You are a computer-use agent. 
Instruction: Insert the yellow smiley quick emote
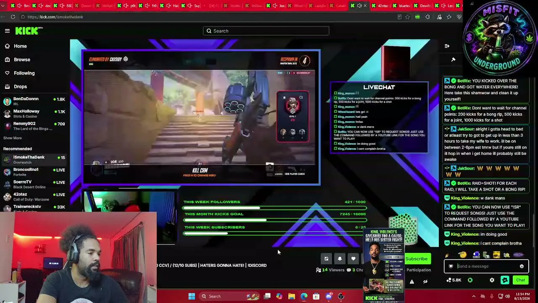click(x=463, y=255)
